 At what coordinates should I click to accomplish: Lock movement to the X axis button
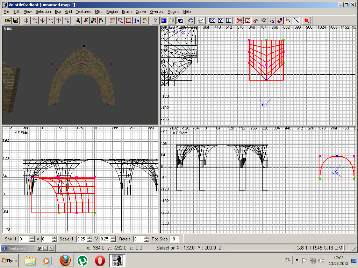[x=212, y=21]
